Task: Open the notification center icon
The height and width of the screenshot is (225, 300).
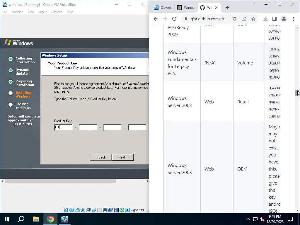Action: pyautogui.click(x=290, y=219)
